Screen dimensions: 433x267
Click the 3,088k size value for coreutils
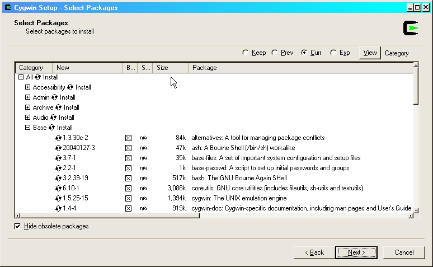pos(176,188)
